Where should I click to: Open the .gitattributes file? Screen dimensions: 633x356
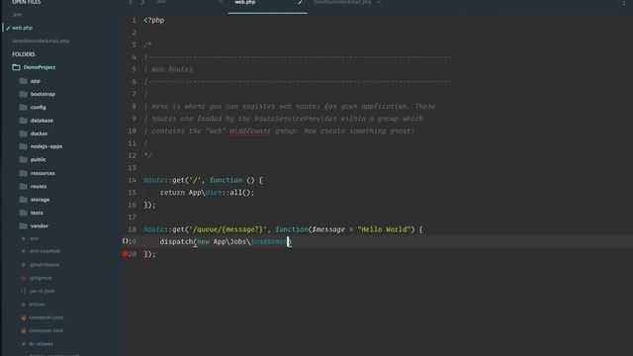pos(45,265)
